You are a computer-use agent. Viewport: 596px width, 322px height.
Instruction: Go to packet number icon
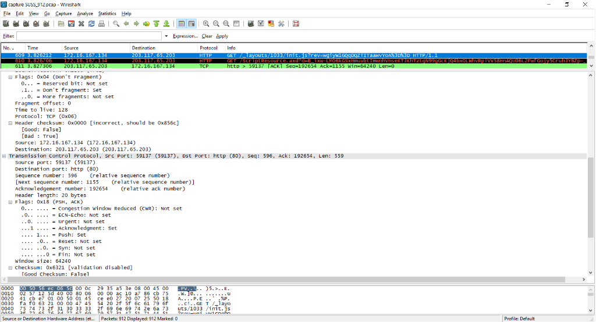(x=146, y=24)
